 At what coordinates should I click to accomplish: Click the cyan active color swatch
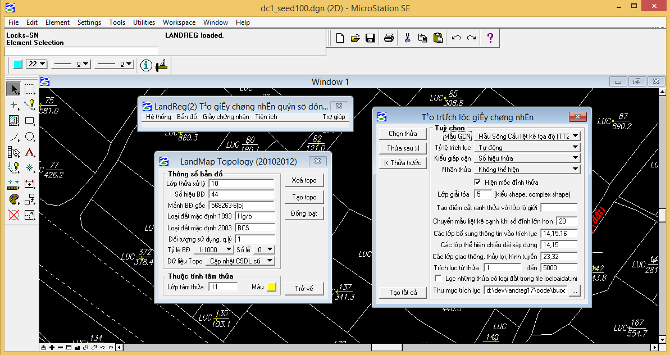pyautogui.click(x=17, y=64)
